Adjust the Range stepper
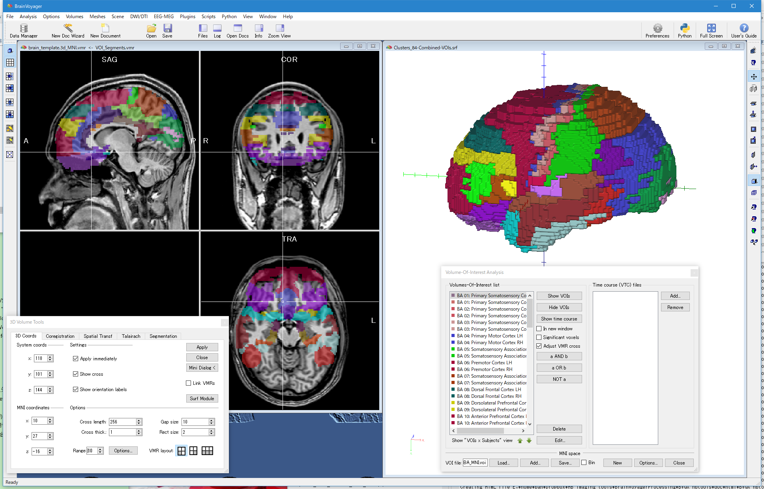Screen dimensions: 764x489 (x=100, y=451)
